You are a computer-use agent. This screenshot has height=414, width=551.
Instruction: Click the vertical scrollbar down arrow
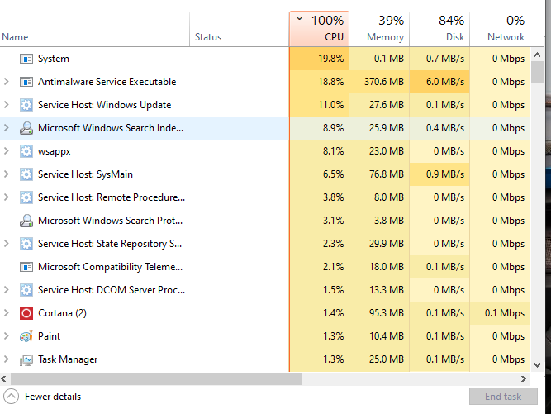[537, 365]
